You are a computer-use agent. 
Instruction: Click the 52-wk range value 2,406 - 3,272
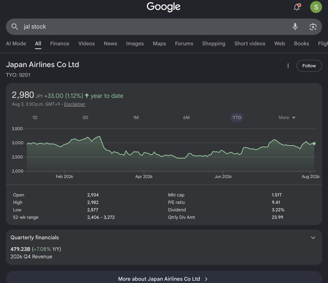click(x=101, y=217)
